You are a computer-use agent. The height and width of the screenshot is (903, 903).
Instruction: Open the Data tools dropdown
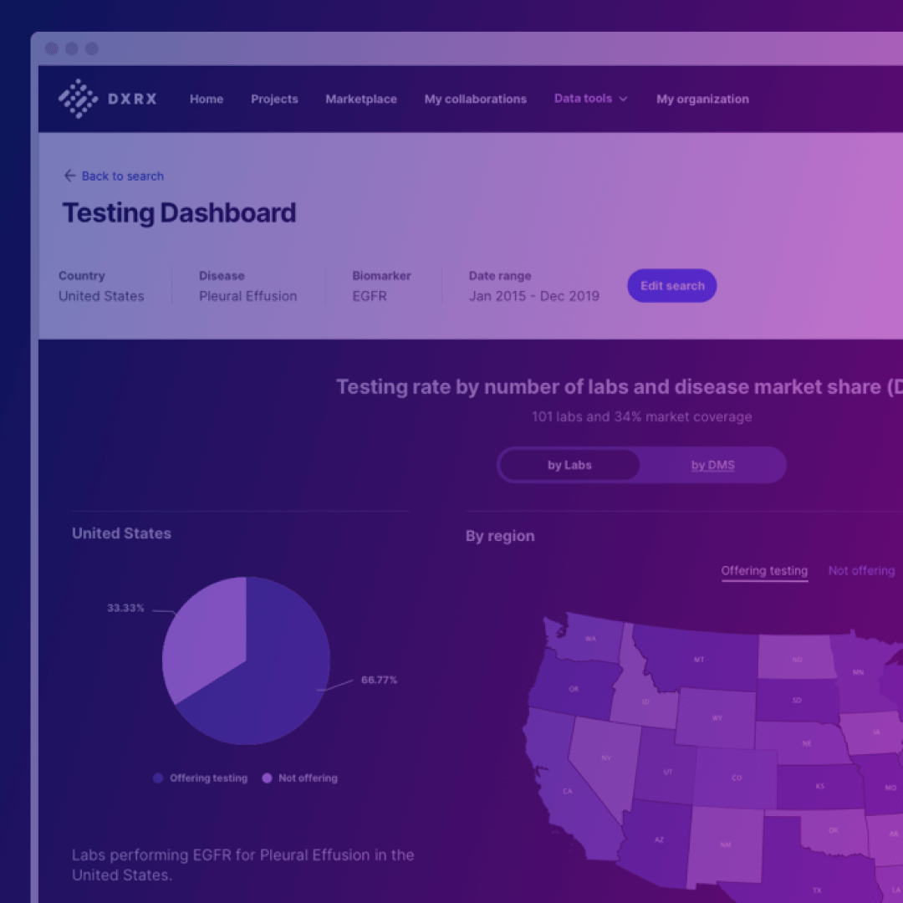(x=590, y=99)
